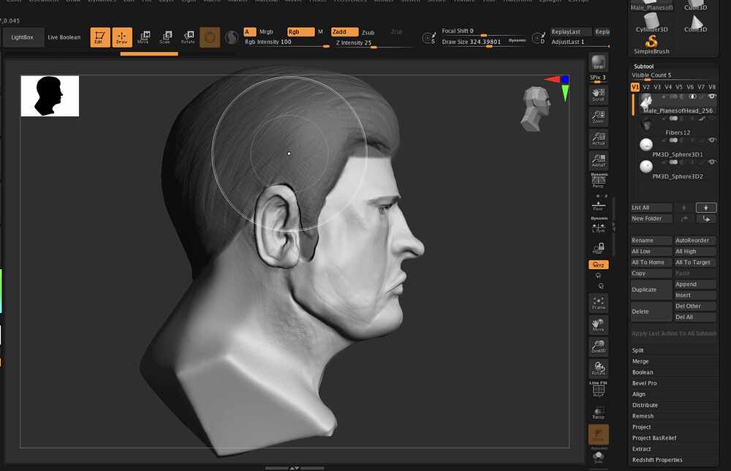Hide the Male_PlanesofHead_256 subtool via eye icon
Image resolution: width=731 pixels, height=471 pixels.
tap(711, 97)
